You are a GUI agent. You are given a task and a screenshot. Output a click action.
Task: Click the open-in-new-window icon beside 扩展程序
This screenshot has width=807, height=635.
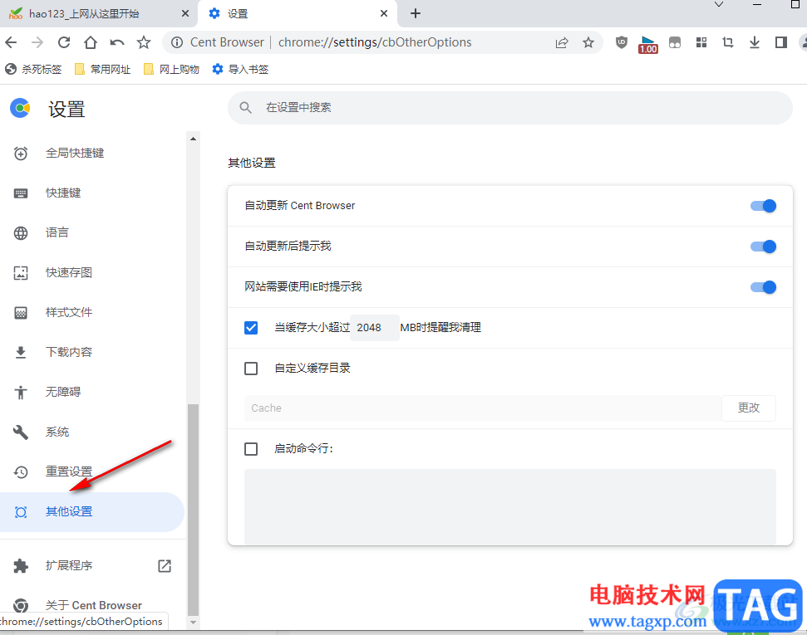(x=165, y=565)
